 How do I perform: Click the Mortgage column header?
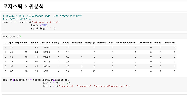[x=90, y=43]
